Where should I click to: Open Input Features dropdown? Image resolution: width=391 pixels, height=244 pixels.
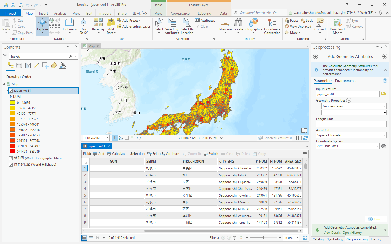[378, 94]
